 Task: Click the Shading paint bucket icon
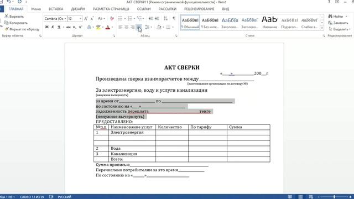click(159, 27)
